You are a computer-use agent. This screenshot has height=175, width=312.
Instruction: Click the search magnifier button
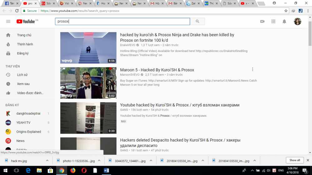[197, 21]
